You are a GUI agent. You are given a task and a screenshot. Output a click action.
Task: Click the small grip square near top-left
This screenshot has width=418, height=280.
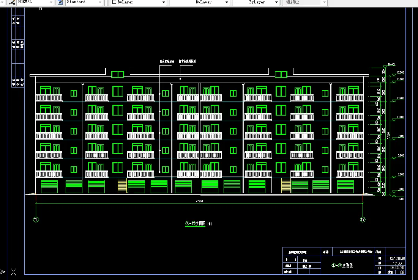(41, 9)
